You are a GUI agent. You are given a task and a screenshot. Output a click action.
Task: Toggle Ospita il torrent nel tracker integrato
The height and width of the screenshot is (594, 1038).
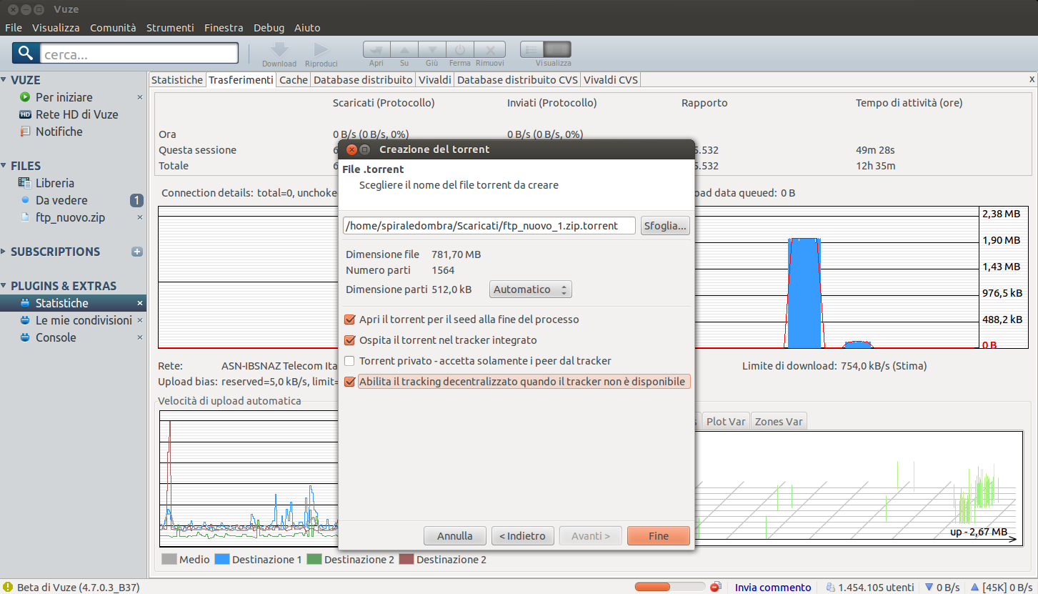[x=350, y=340]
